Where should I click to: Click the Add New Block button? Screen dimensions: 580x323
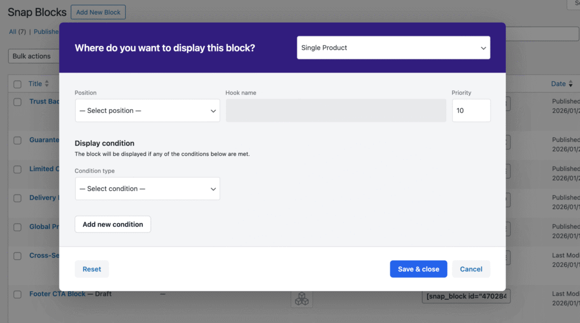click(98, 12)
